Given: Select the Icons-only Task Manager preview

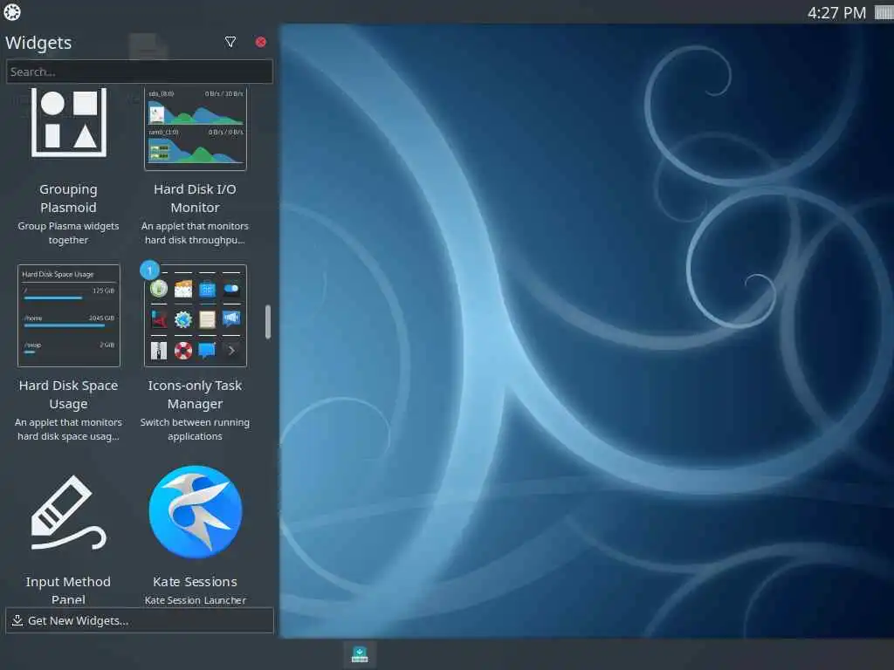Looking at the screenshot, I should 196,316.
